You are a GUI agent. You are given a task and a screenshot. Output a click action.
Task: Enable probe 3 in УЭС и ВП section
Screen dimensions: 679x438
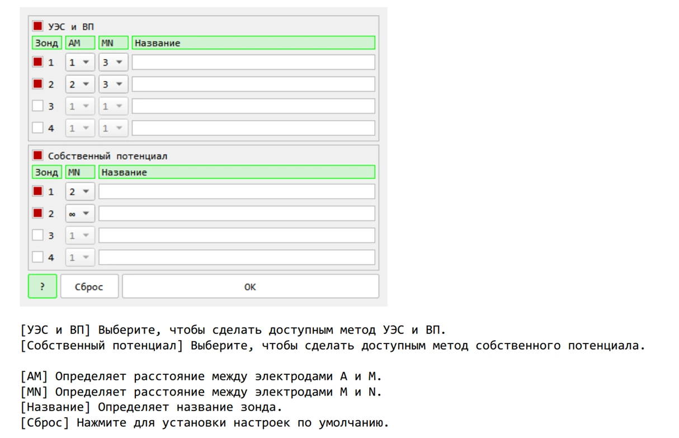(x=38, y=106)
